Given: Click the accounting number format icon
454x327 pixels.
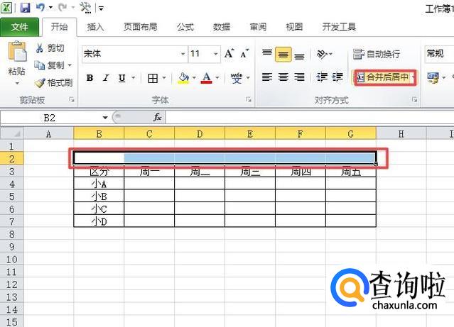Looking at the screenshot, I should 433,77.
